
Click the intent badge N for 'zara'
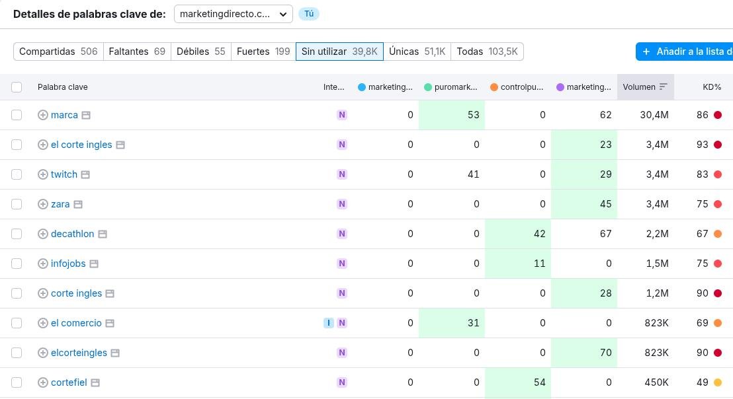pyautogui.click(x=342, y=204)
